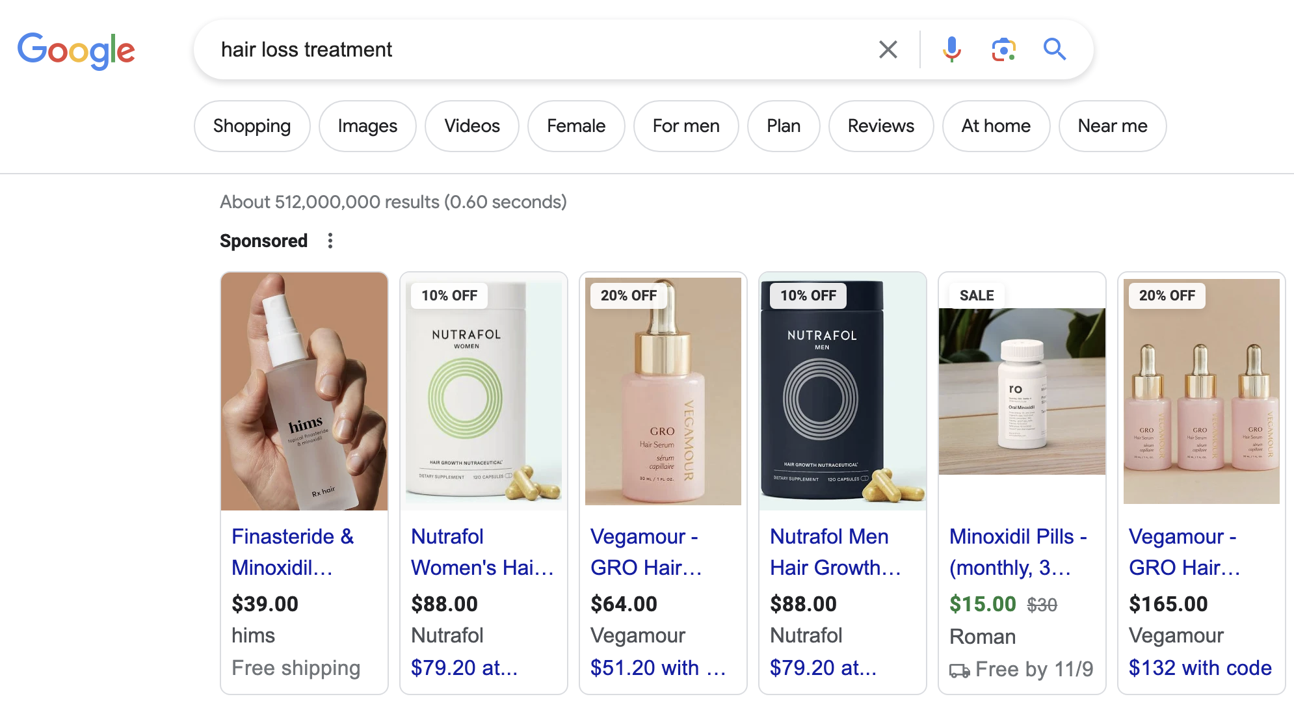Start voice search with microphone icon
The width and height of the screenshot is (1294, 714).
coord(952,49)
